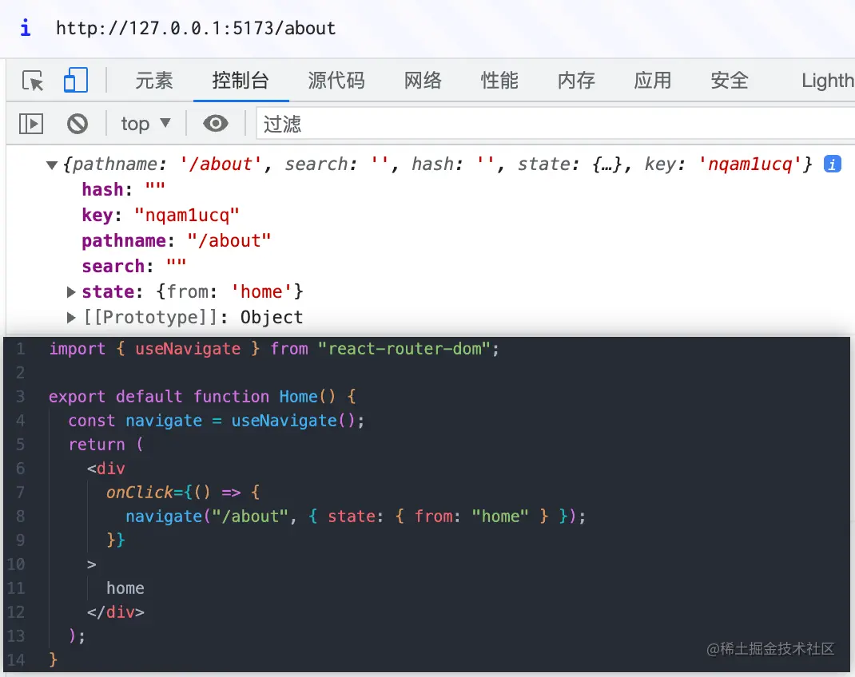Open the 性能 tab
Viewport: 855px width, 677px height.
click(x=499, y=81)
